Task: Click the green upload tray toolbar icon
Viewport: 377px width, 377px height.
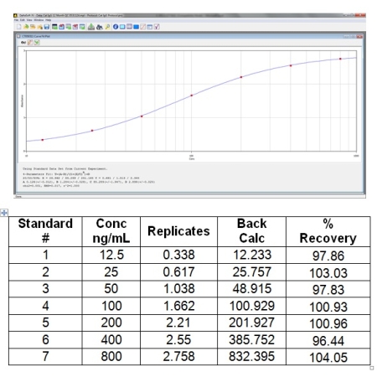Action: coord(91,27)
